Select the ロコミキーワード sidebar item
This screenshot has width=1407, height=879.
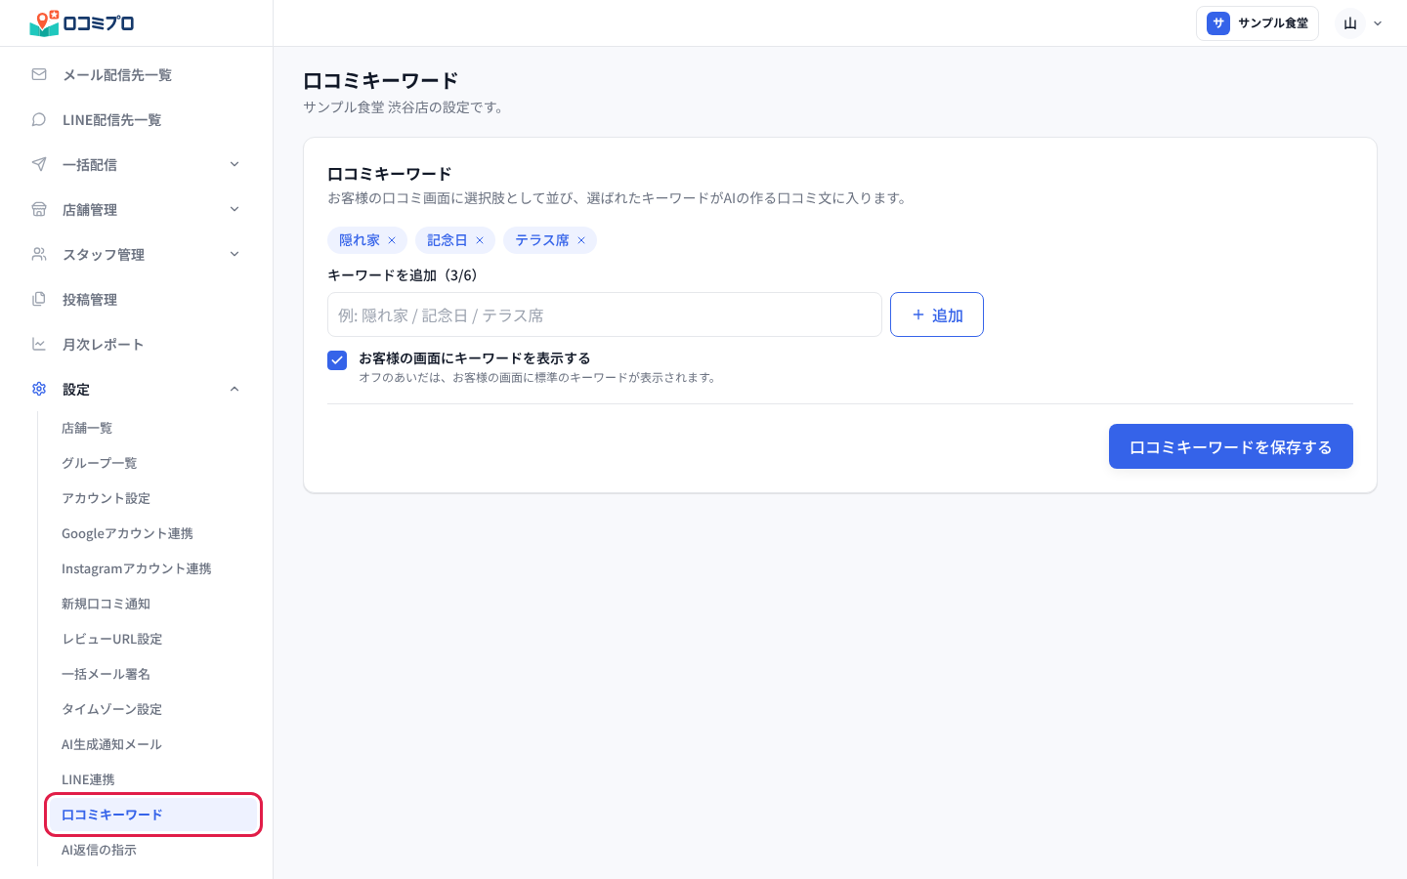[153, 815]
